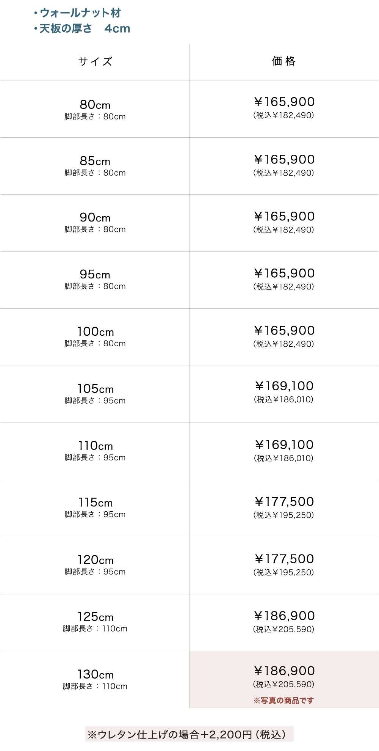Screen dimensions: 379x751
Task: Click the ¥177,500 price for 115cm
Action: tap(284, 502)
